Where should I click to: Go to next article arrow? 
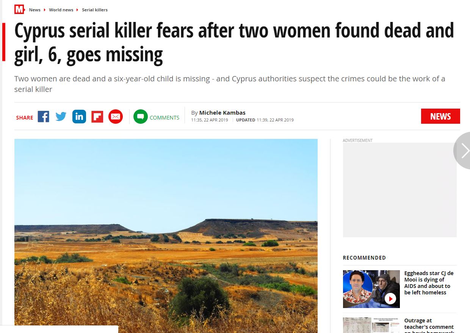point(463,151)
